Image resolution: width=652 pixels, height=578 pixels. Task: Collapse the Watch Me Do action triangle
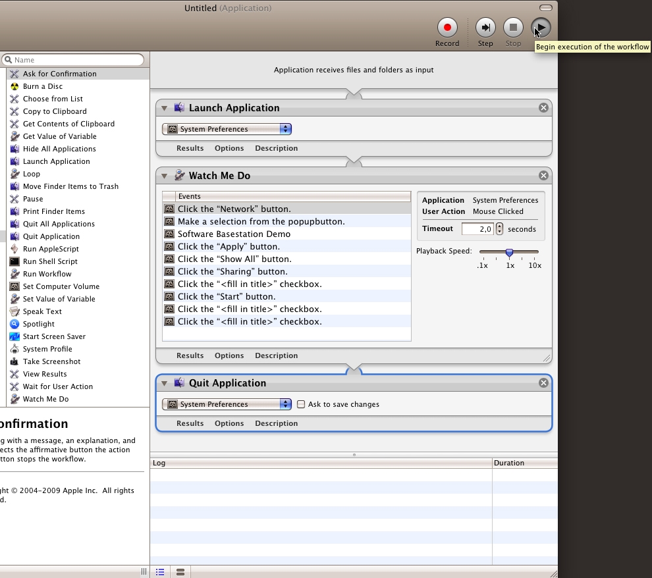tap(165, 176)
